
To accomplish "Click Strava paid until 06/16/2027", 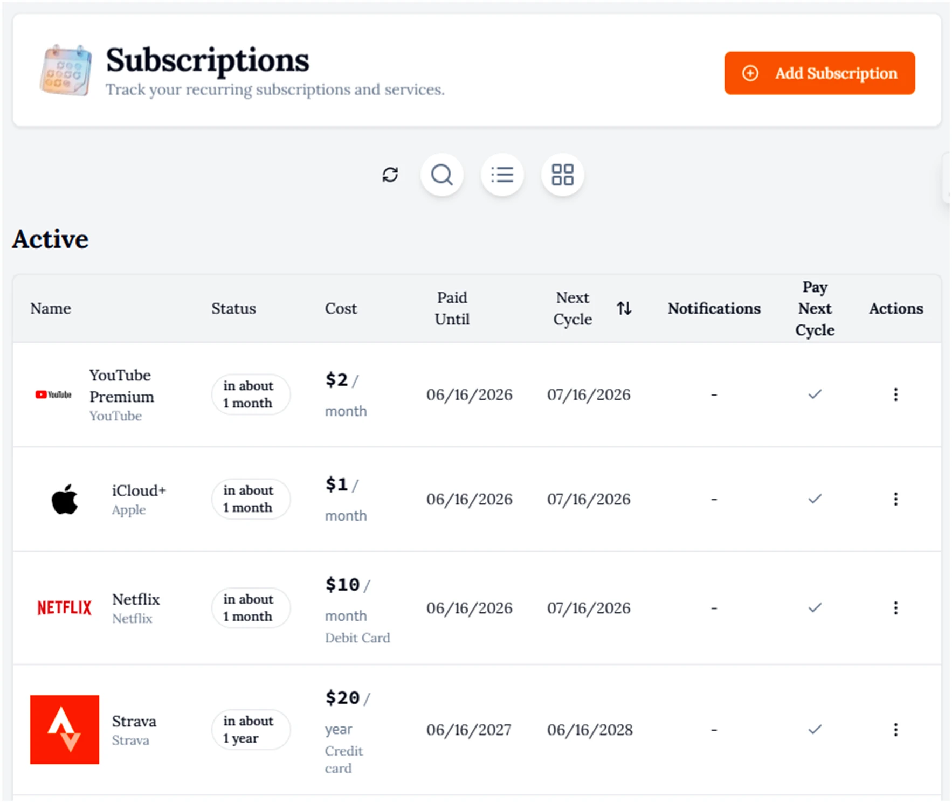I will click(469, 730).
